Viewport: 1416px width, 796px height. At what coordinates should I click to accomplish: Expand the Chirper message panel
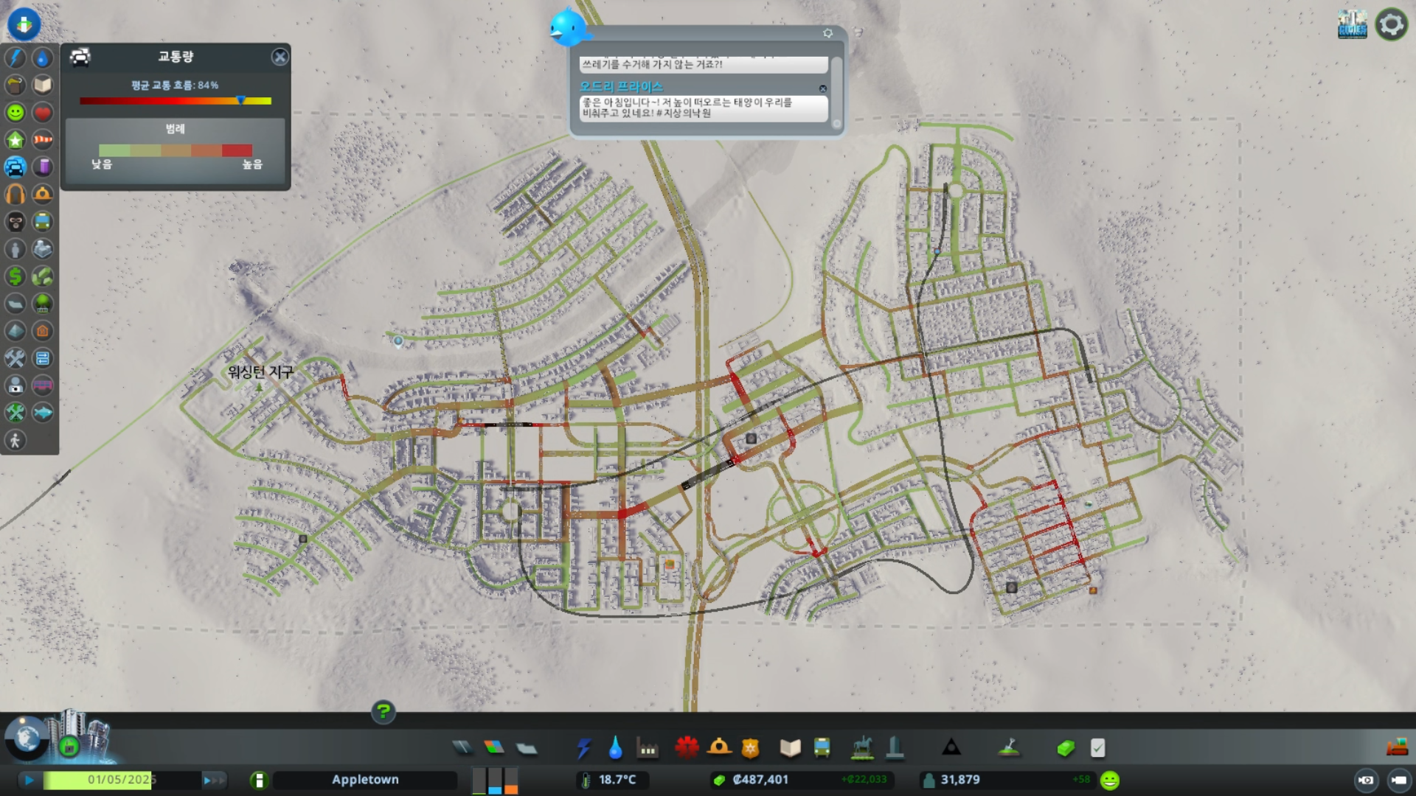567,28
